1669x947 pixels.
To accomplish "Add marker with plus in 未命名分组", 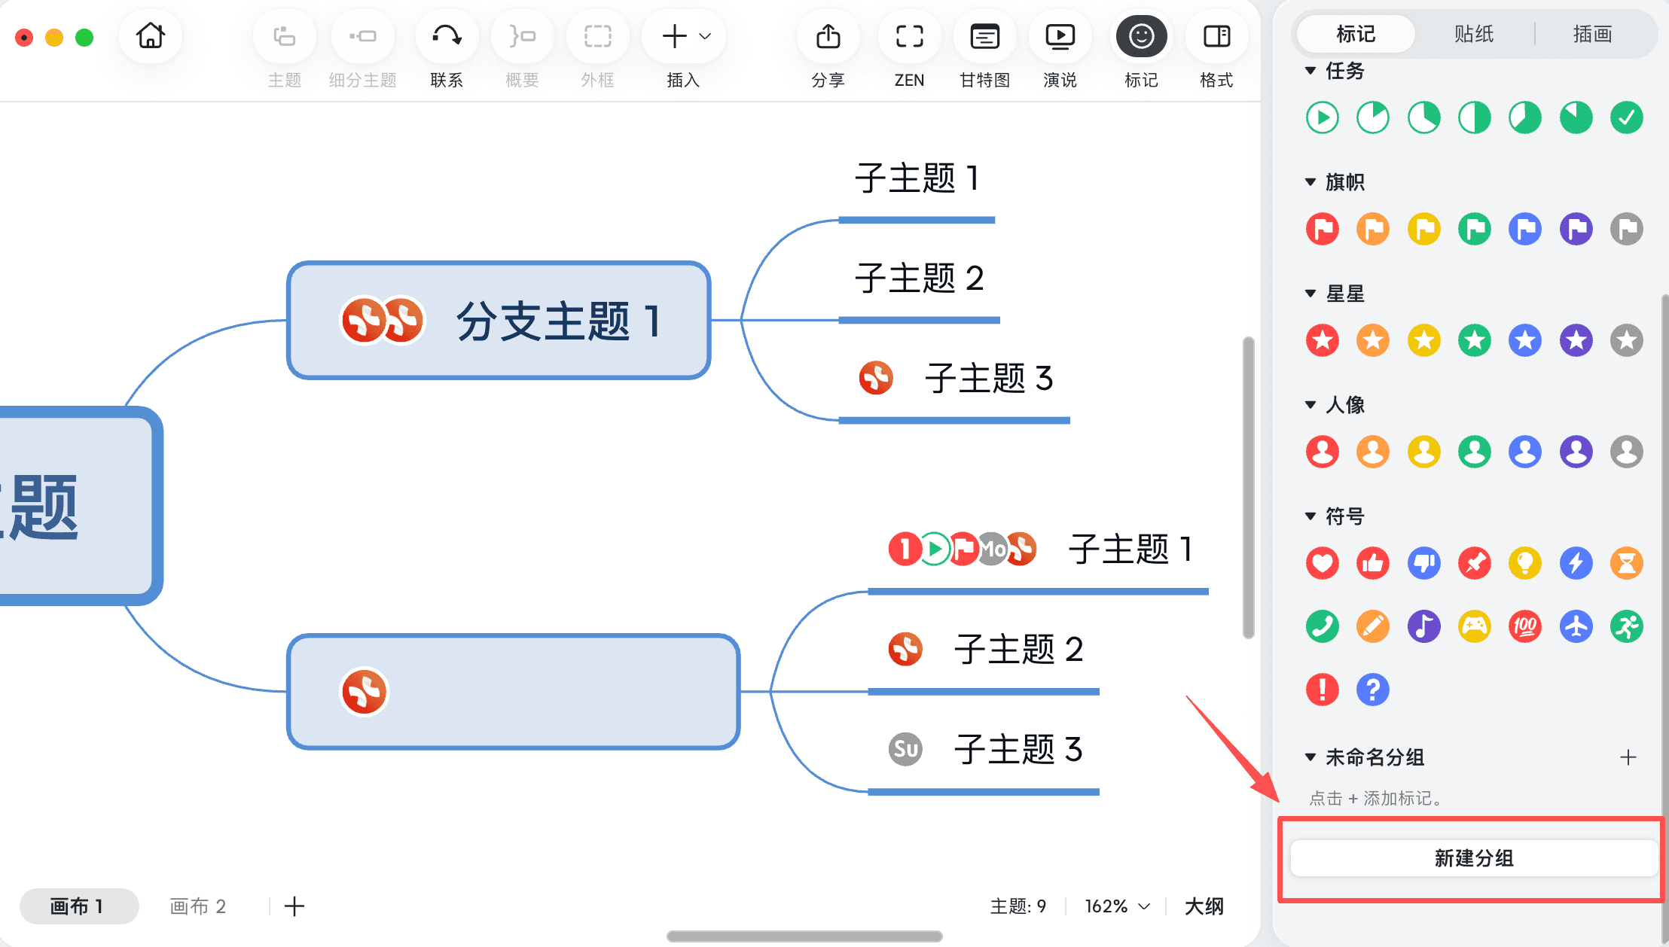I will coord(1628,757).
